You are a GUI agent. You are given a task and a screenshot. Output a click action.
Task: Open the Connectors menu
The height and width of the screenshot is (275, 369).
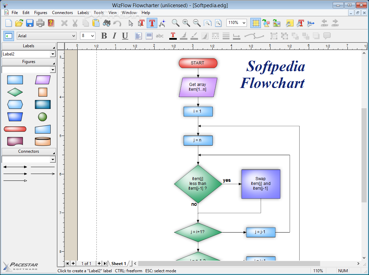coord(62,13)
